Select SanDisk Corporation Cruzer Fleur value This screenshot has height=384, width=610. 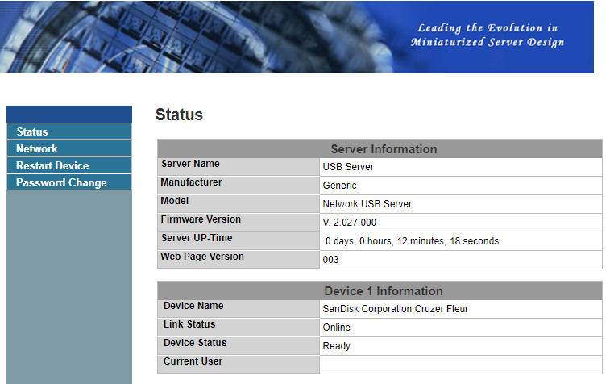396,309
